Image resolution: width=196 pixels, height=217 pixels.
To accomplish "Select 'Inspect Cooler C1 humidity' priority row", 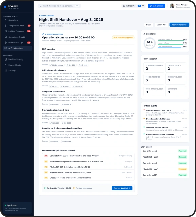I will [x=88, y=172].
